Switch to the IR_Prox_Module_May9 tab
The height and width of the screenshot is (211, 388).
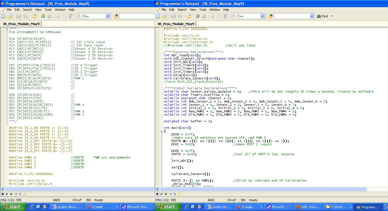pos(21,24)
